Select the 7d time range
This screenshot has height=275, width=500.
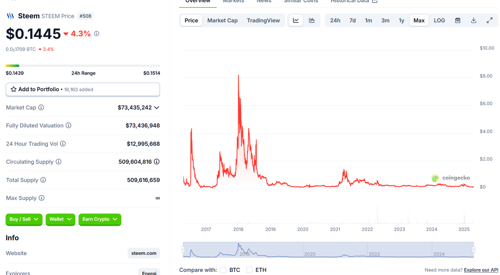click(352, 20)
